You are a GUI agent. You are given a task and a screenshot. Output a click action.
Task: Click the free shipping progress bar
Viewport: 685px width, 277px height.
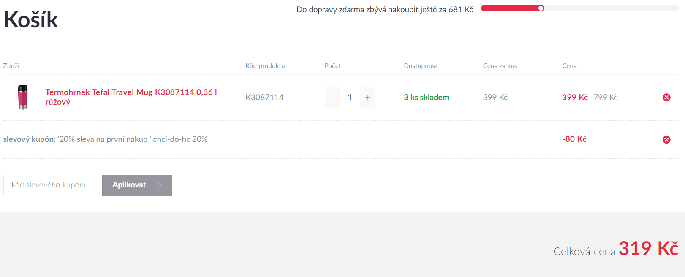click(x=580, y=8)
